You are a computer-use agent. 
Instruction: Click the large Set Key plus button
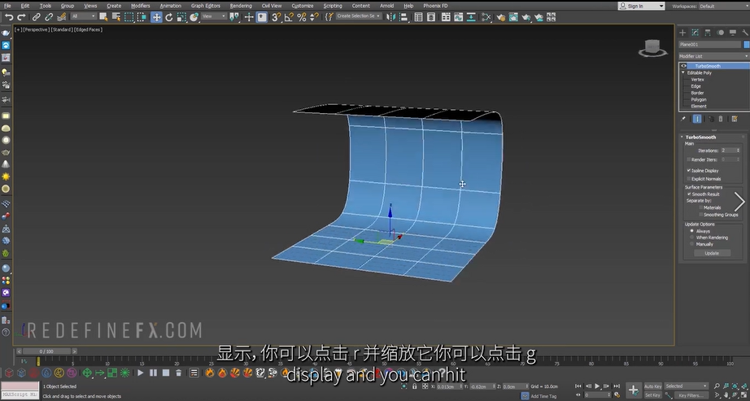[633, 390]
